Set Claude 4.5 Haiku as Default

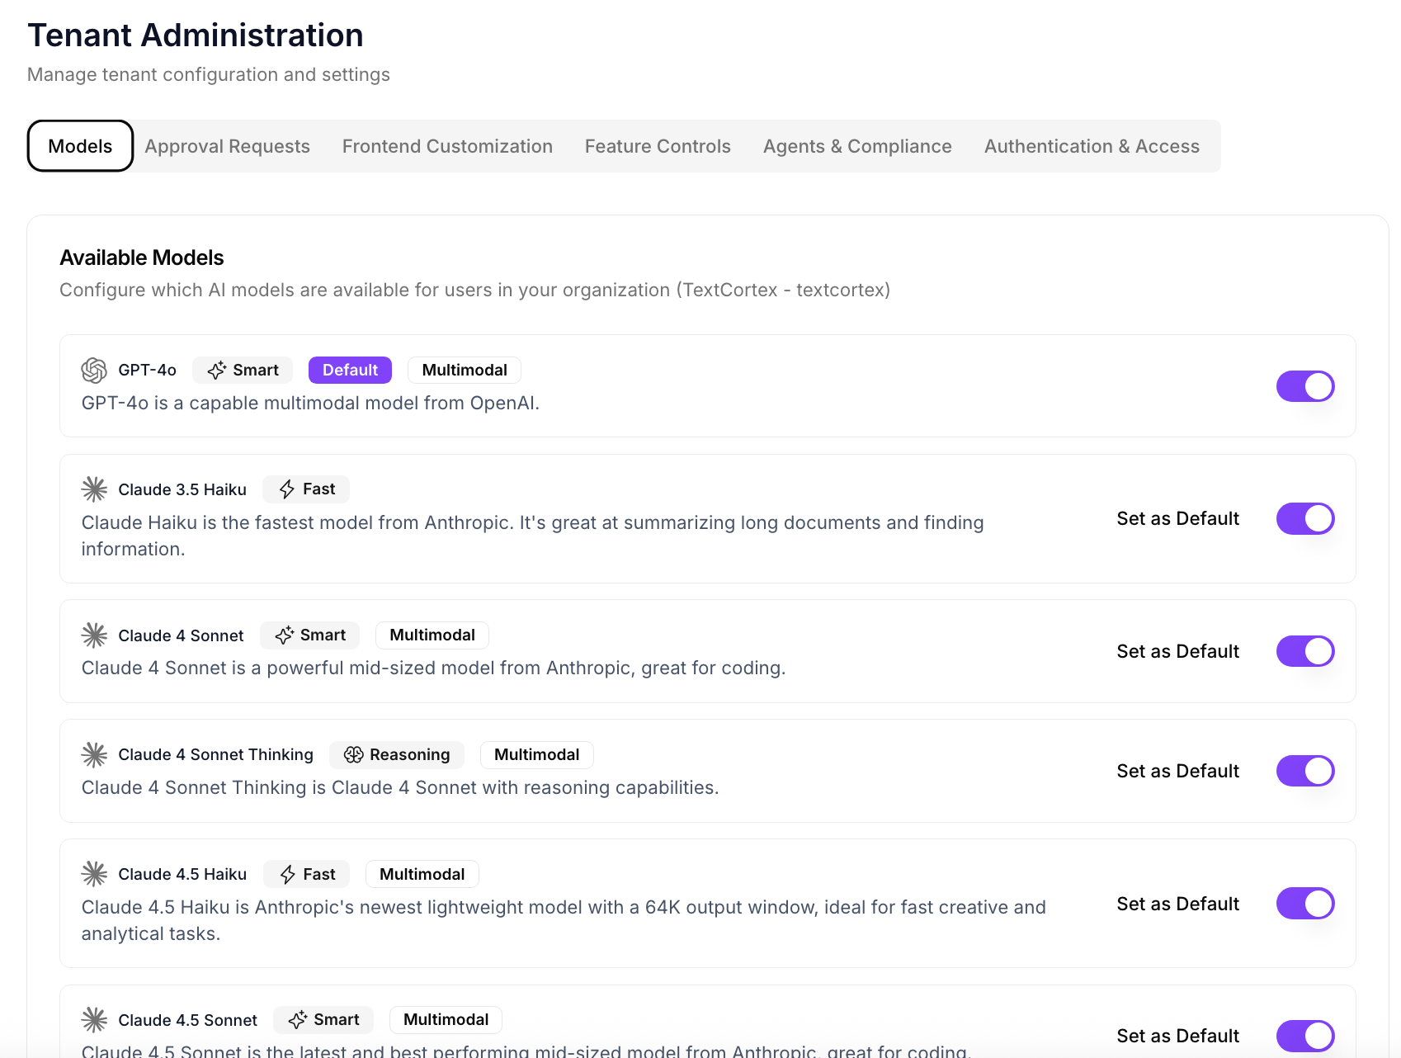click(1177, 904)
